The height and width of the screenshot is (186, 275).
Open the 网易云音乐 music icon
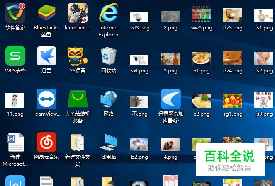(46, 142)
